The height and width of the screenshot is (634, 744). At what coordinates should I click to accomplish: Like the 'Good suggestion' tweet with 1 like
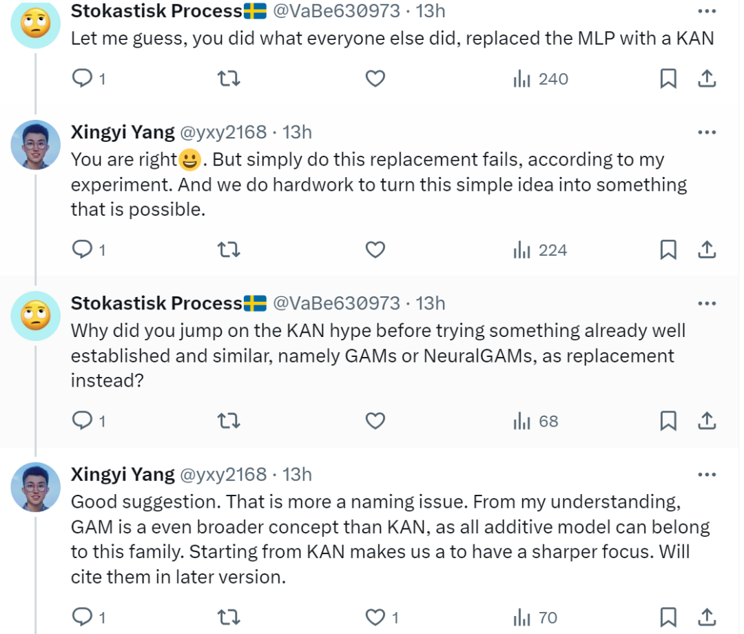click(x=375, y=617)
